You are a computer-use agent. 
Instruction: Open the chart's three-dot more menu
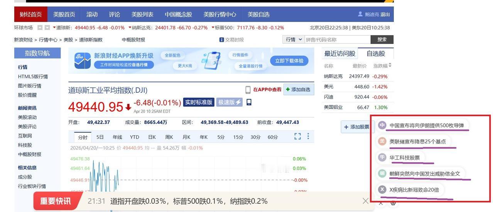(x=308, y=136)
